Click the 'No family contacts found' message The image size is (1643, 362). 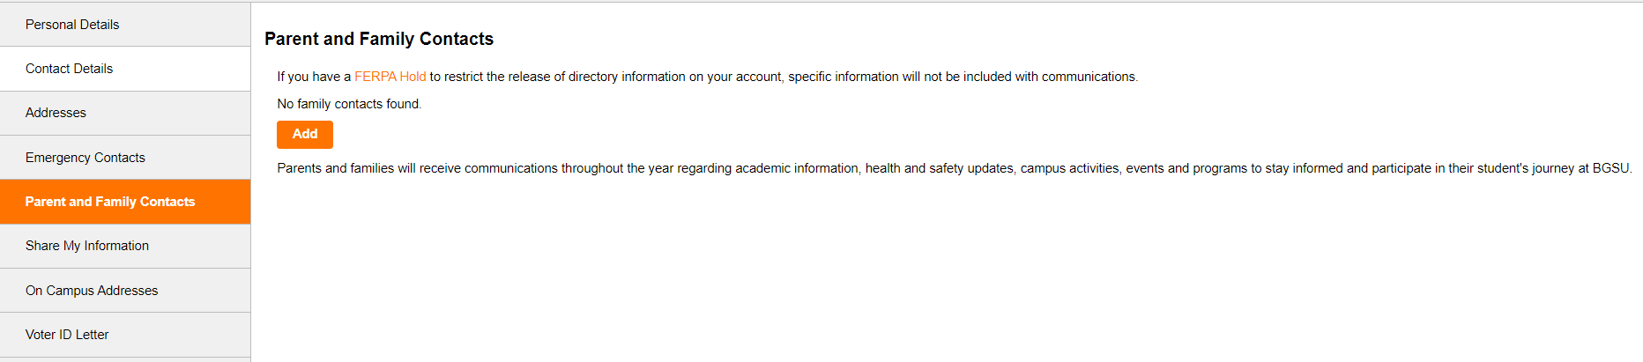point(349,104)
